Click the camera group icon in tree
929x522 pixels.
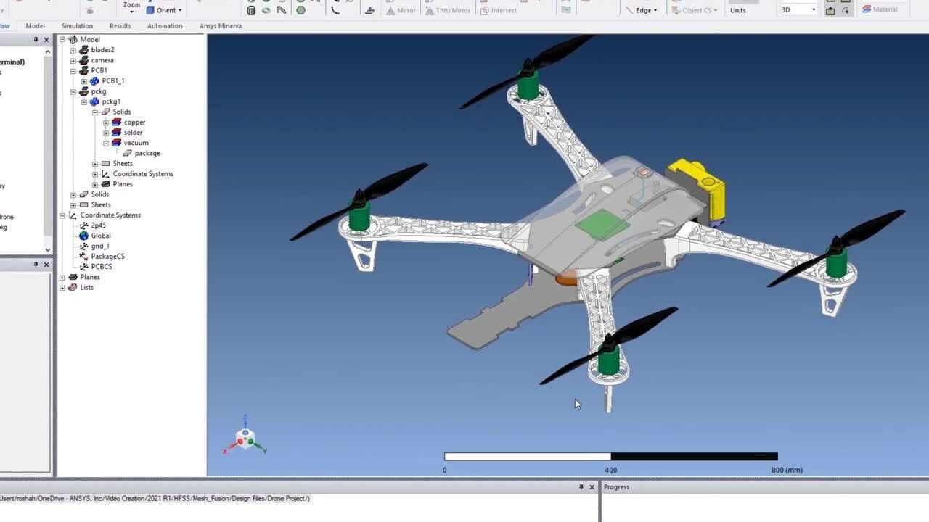[x=83, y=60]
